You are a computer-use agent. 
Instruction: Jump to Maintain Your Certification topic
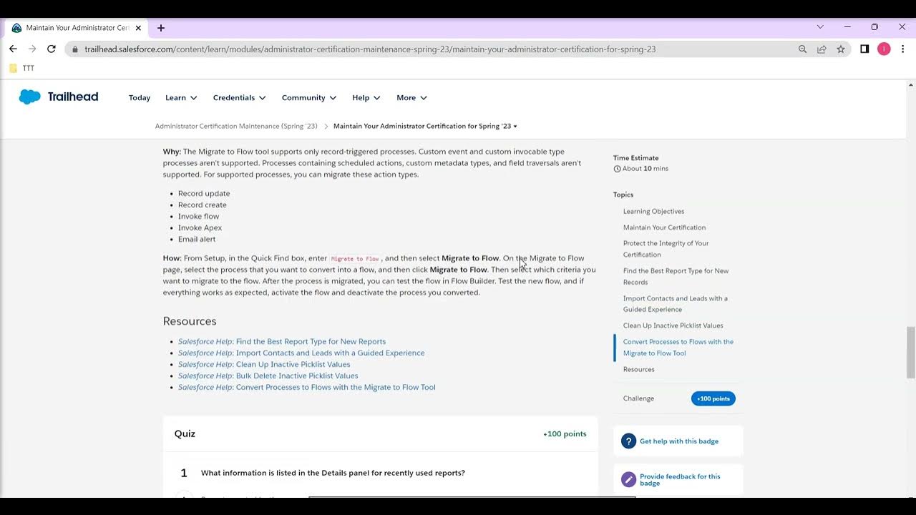664,227
